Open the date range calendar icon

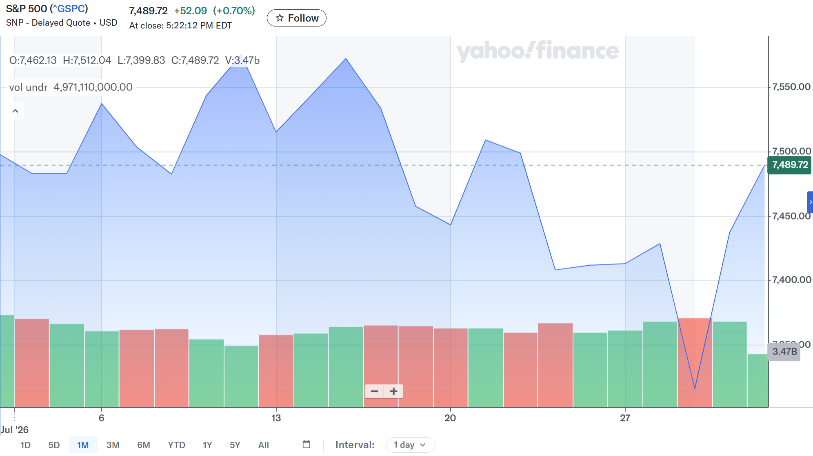click(307, 444)
